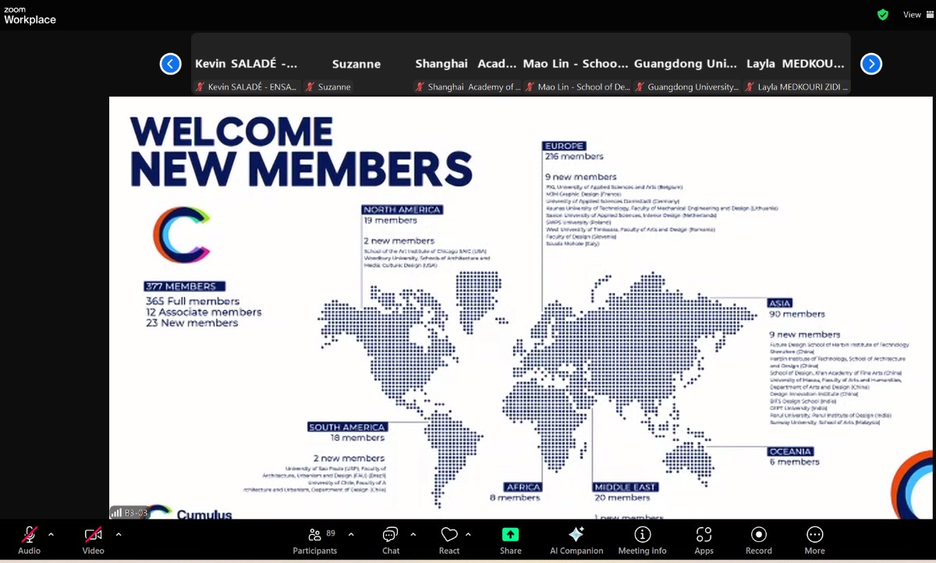Open the Chat panel

[x=391, y=540]
